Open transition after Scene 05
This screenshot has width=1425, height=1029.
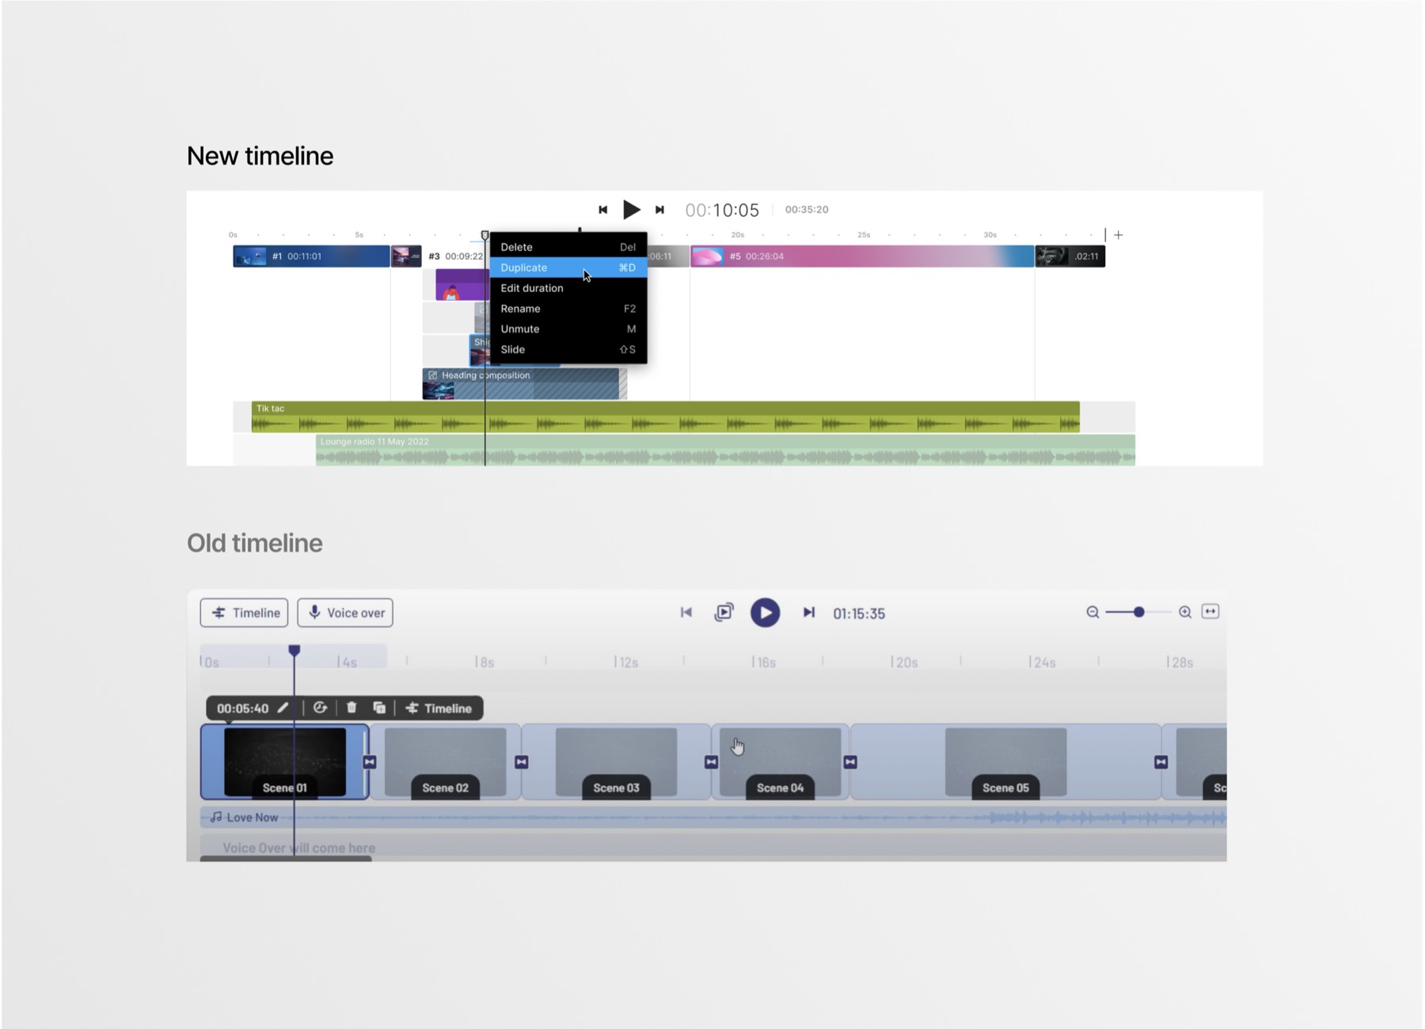pos(1161,762)
